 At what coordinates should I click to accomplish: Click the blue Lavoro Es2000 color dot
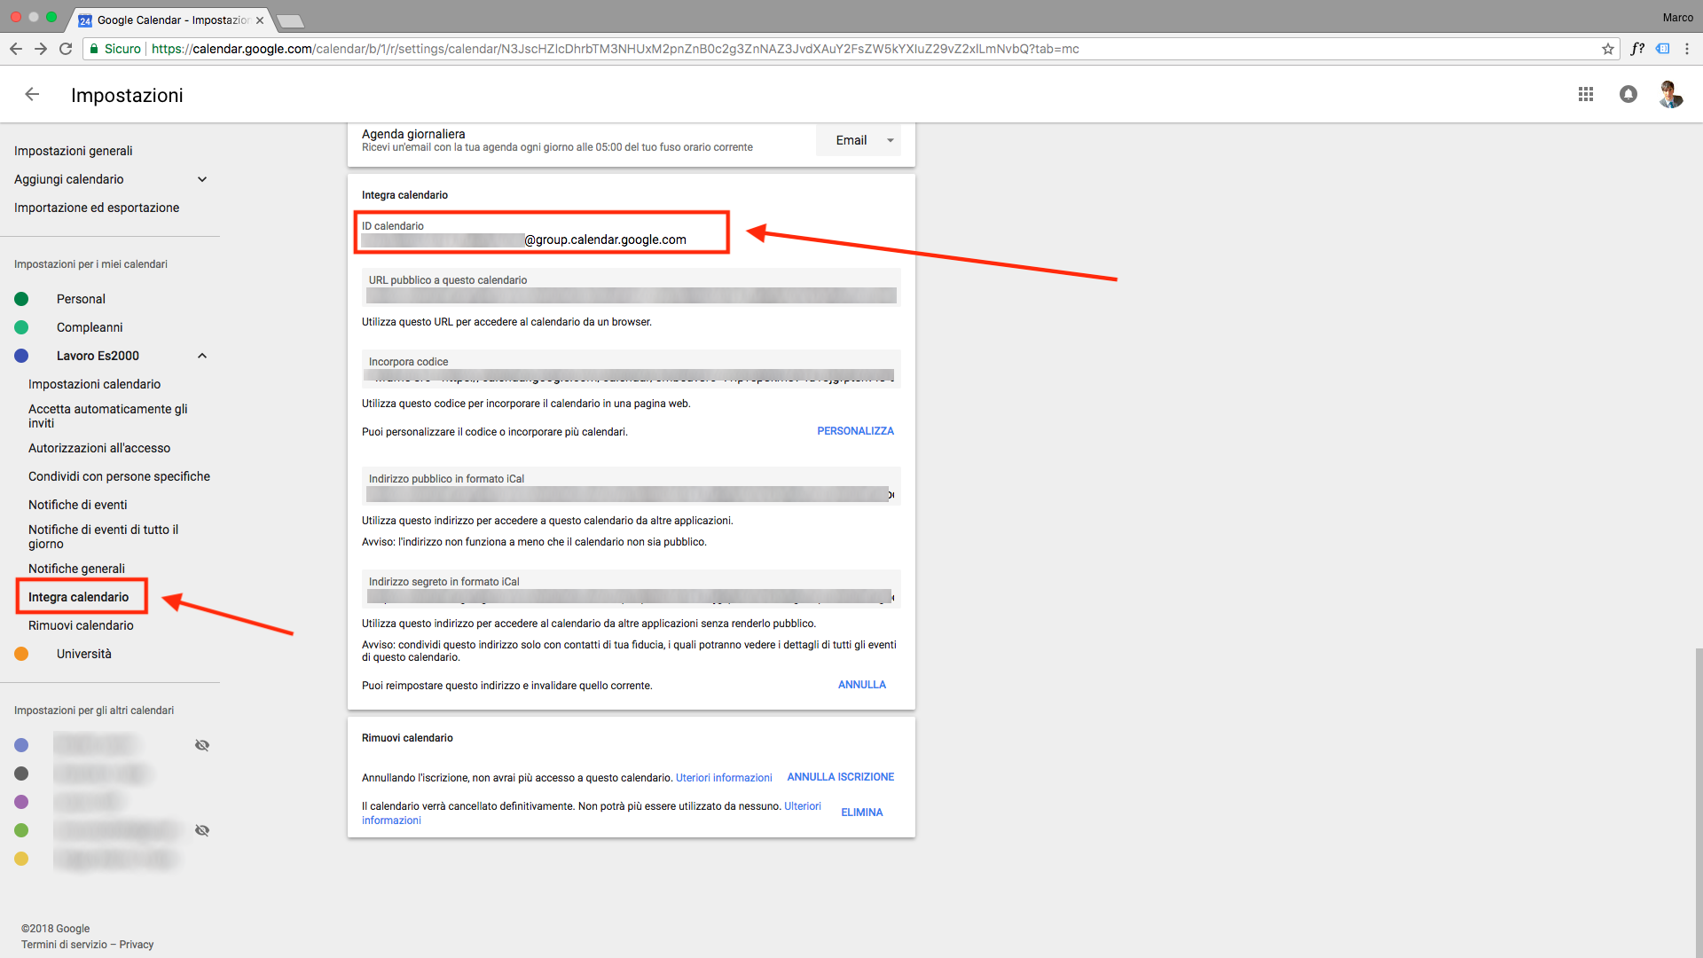[x=21, y=356]
